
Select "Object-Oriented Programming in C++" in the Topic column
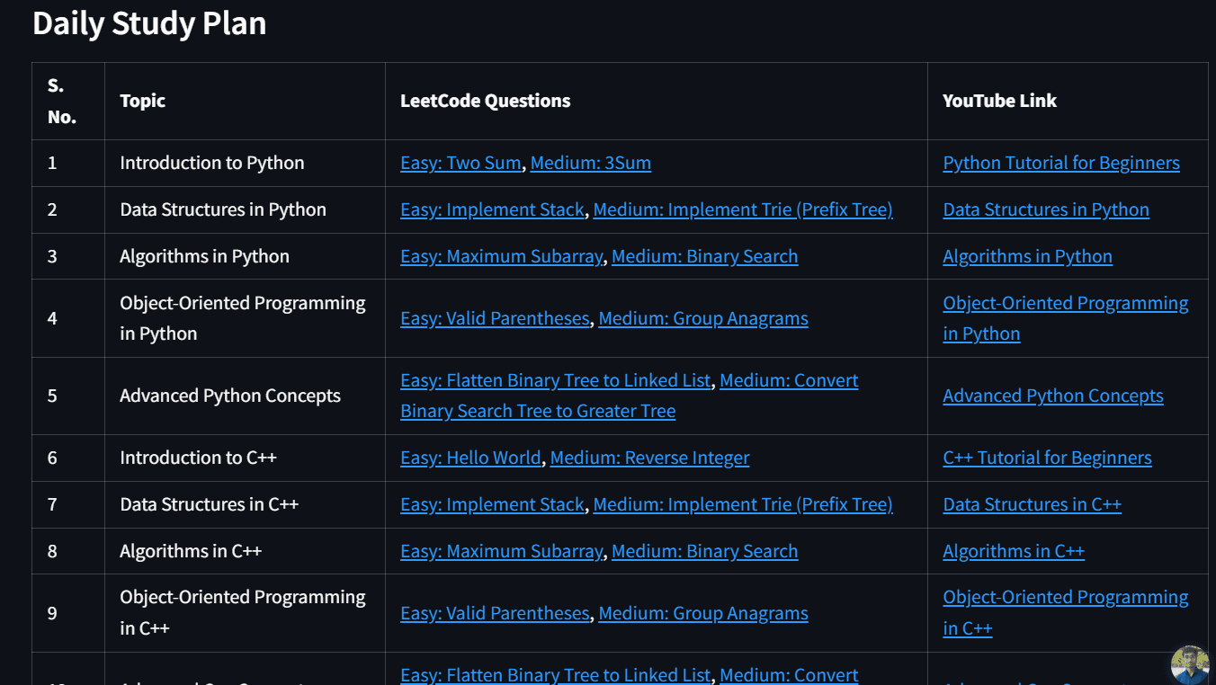coord(243,613)
